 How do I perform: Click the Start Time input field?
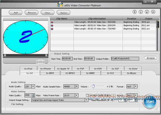67,59
